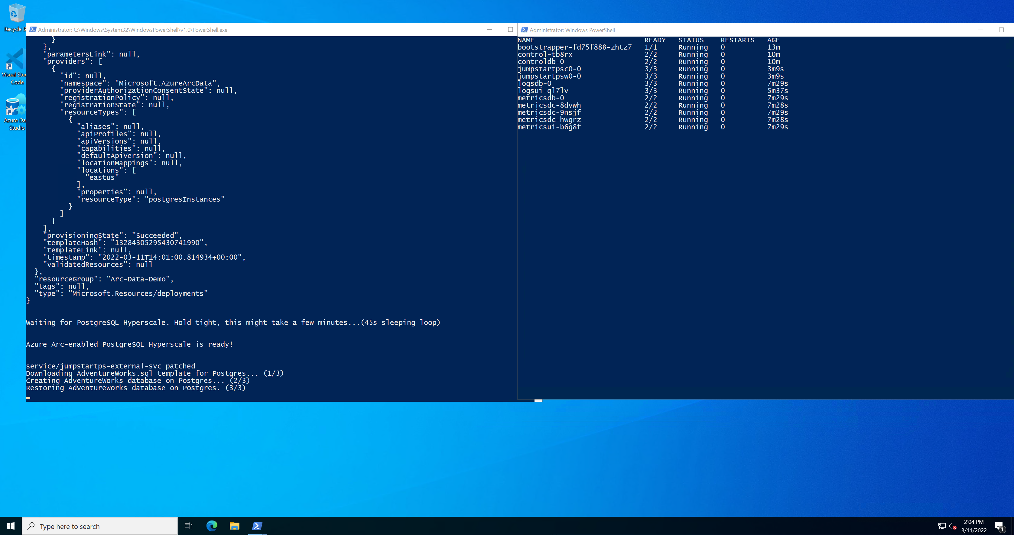Maximize the right Windows PowerShell window
This screenshot has width=1014, height=535.
coord(1001,30)
